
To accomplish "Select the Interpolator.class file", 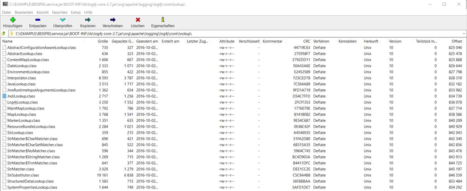I will click(22, 78).
